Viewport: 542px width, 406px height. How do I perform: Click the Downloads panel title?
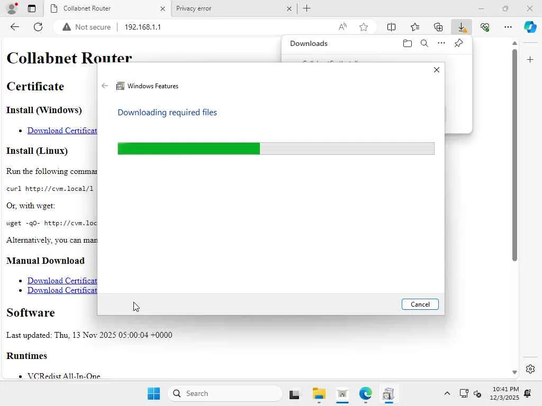309,43
